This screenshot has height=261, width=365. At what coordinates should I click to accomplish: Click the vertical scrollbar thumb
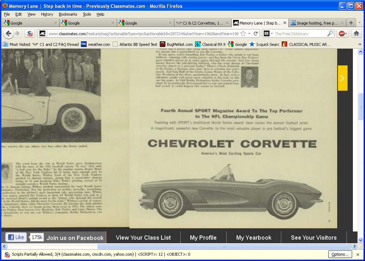(x=360, y=106)
